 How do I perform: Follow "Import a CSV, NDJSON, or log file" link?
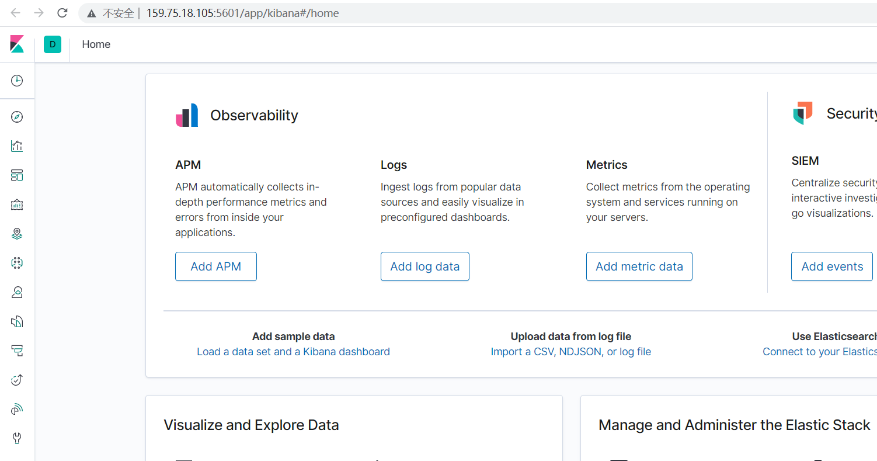click(x=570, y=352)
